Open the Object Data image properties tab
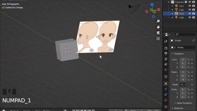Screen dimensions: 197x111 click(x=166, y=100)
